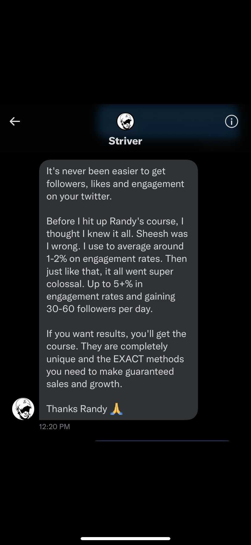Tap the "colossal. Up to 5+%" line
Image resolution: width=251 pixels, height=545 pixels.
click(x=94, y=284)
